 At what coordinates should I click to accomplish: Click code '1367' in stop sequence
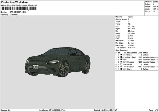point(140,57)
